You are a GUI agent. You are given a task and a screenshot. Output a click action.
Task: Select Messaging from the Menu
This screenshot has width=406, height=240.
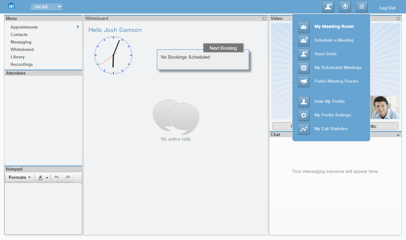[21, 42]
